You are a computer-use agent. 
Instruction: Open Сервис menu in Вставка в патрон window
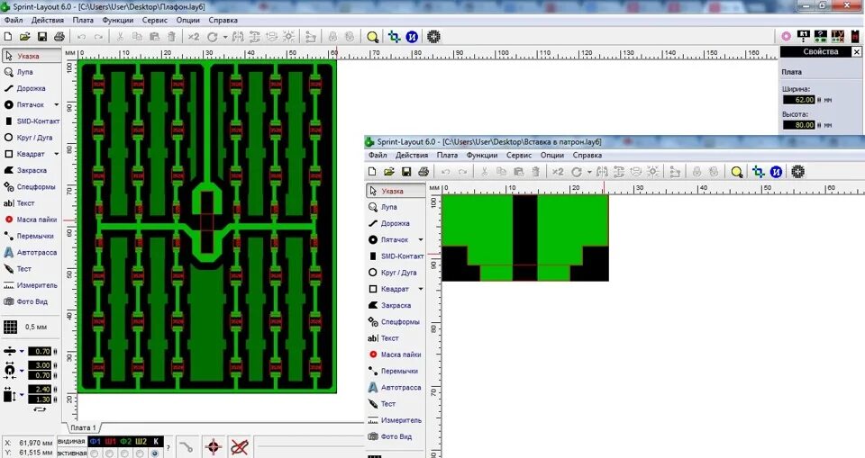click(x=519, y=156)
